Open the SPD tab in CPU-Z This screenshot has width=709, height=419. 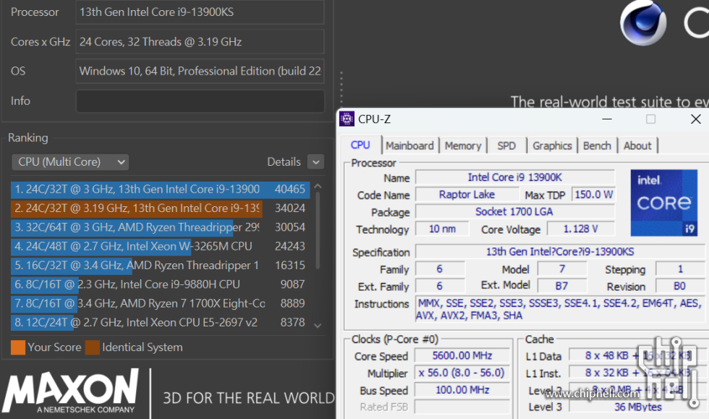point(506,145)
